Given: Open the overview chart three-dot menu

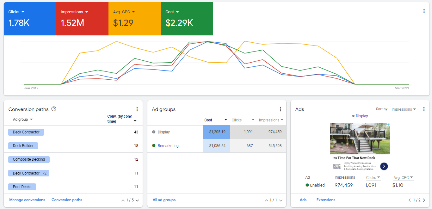Looking at the screenshot, I should point(424,11).
